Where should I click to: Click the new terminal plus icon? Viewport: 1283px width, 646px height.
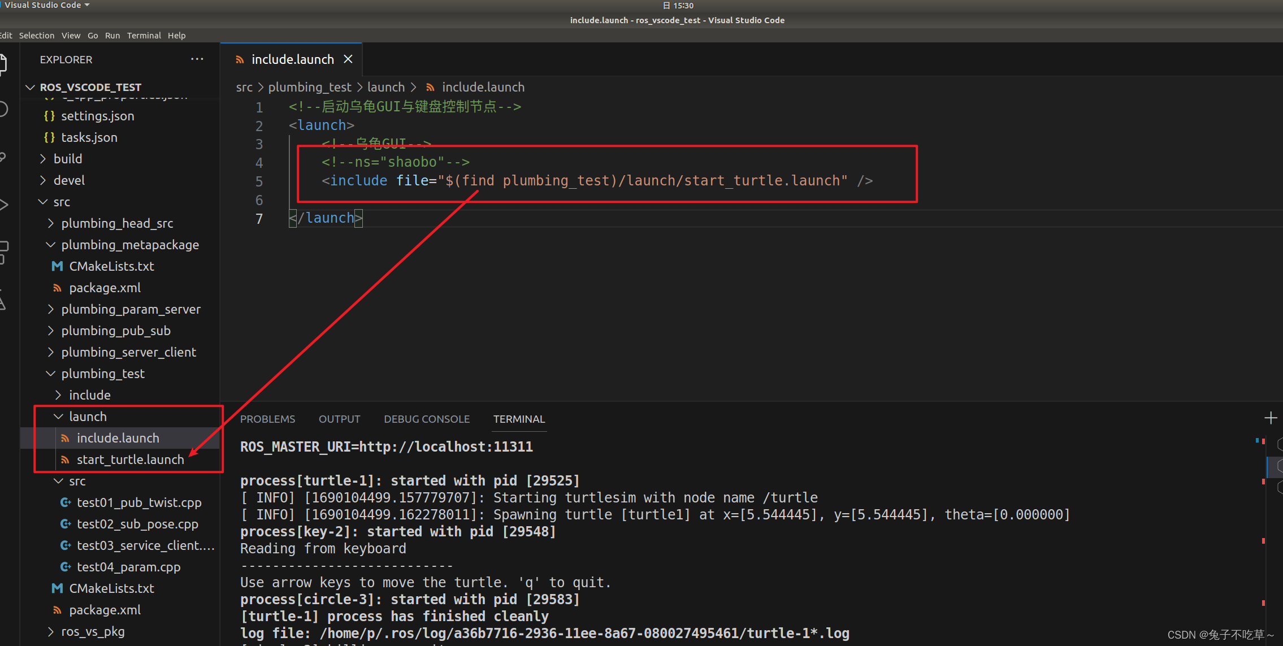(x=1271, y=418)
